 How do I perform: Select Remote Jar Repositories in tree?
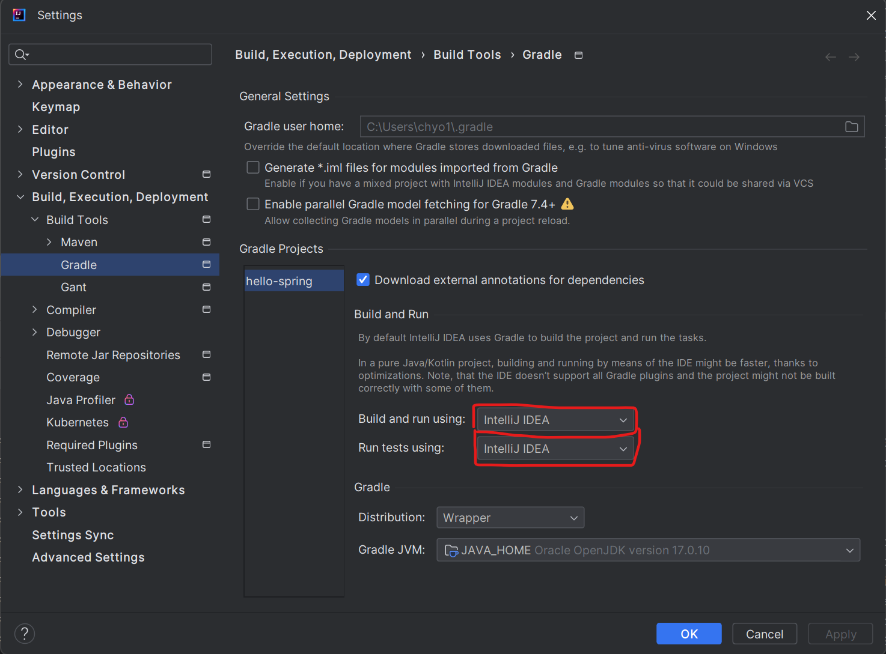tap(113, 355)
